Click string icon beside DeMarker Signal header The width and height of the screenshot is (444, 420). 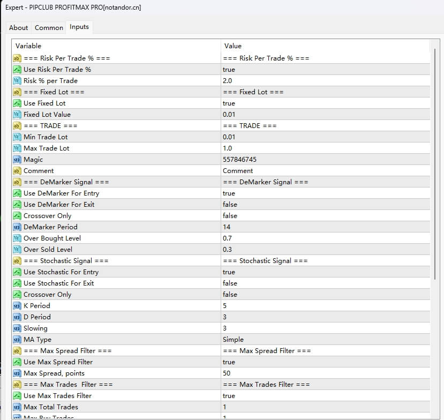click(x=17, y=182)
